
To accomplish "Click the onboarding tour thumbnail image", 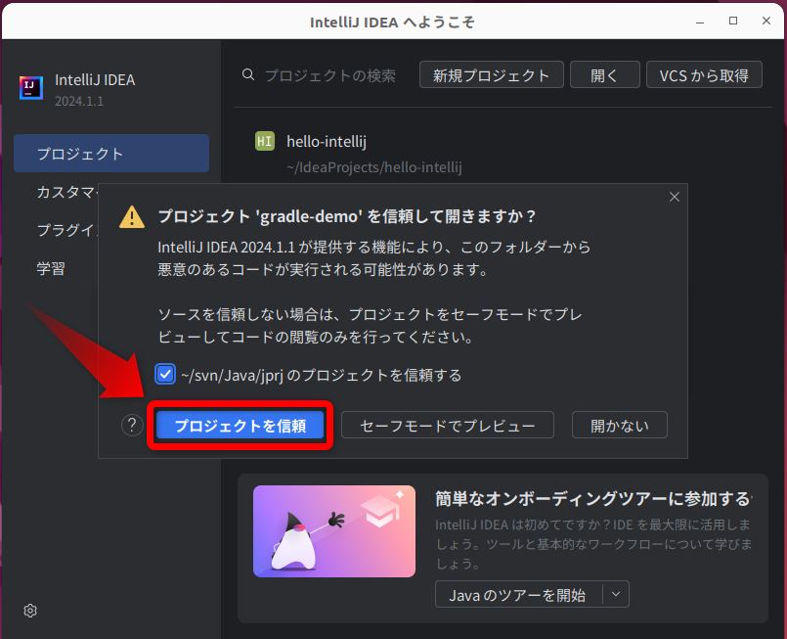I will [x=334, y=531].
